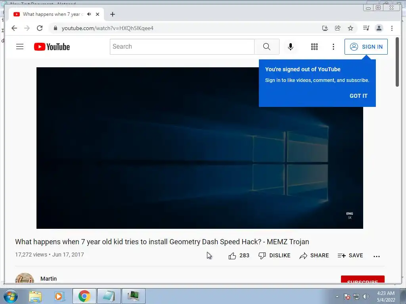Click the browser forward arrow

tap(27, 28)
